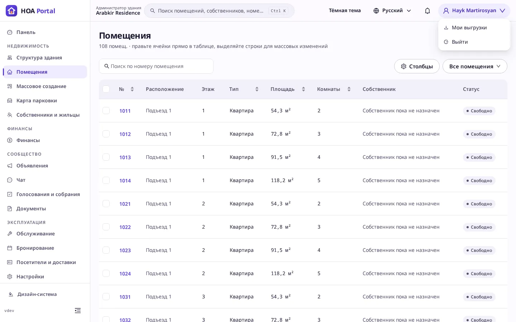
Task: Click the Обслуживание wrench icon
Action: (x=10, y=234)
